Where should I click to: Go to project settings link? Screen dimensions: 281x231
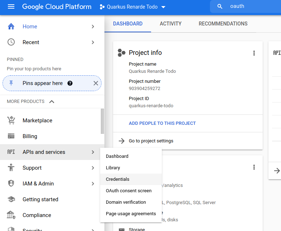click(x=151, y=141)
